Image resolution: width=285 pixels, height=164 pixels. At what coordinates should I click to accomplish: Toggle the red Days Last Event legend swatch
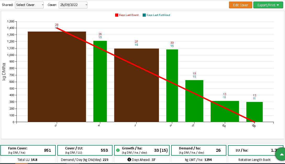(117, 15)
